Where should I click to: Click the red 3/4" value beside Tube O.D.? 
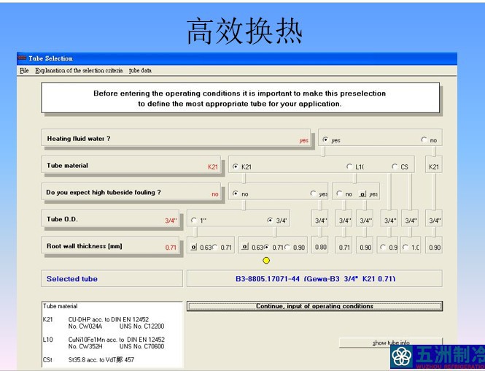(x=171, y=221)
